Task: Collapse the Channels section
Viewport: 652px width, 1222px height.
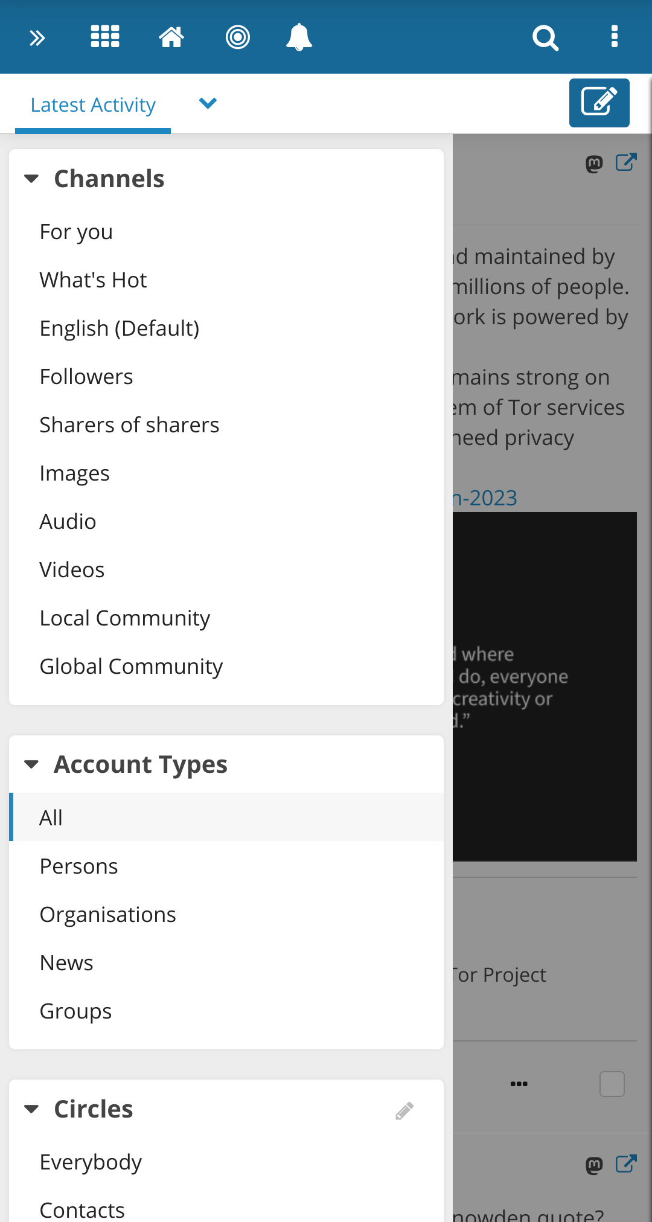Action: 31,179
